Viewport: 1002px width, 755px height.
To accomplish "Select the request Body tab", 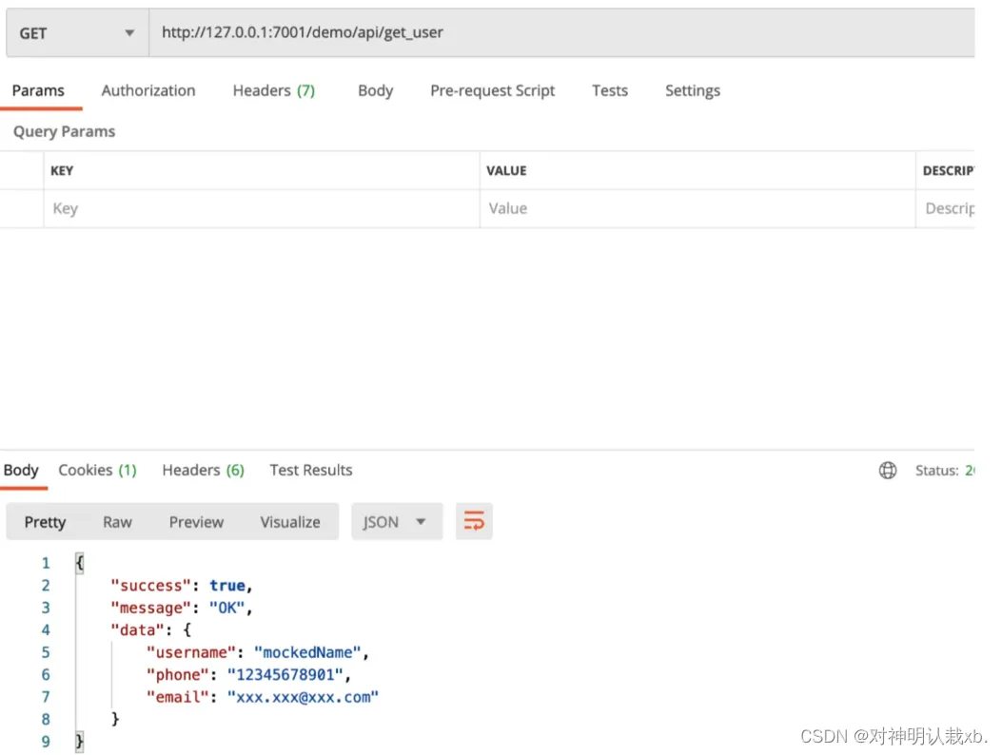I will (x=375, y=91).
